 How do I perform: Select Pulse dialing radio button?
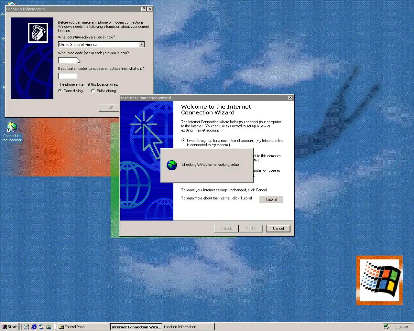coord(93,91)
